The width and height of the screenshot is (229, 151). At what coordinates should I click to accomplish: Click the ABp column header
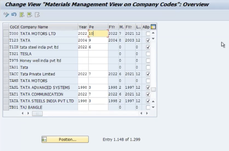(146, 27)
